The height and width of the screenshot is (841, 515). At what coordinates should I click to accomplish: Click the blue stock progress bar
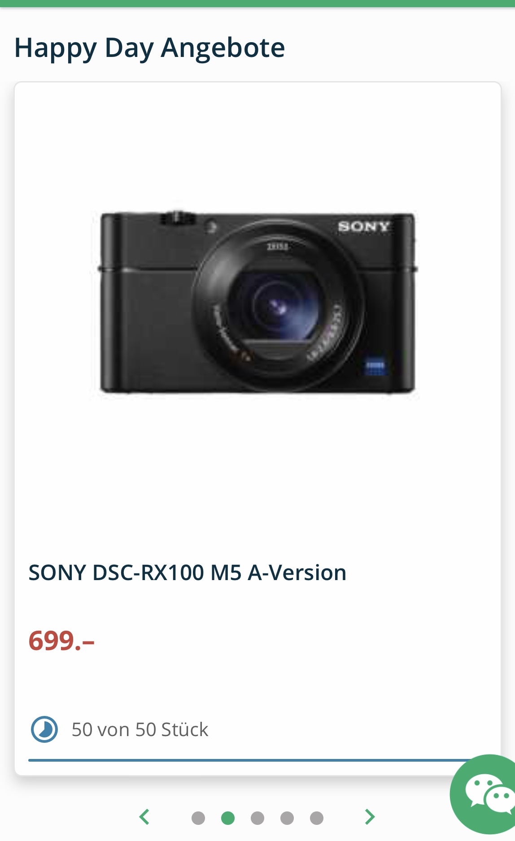point(251,760)
